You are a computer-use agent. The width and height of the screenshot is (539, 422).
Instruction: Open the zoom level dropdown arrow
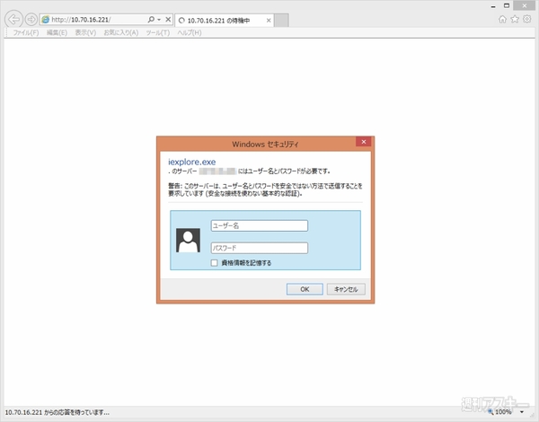click(x=522, y=412)
